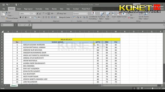Screen dimensions: 165x92
Task: Click Merge & Center button
Action: point(64,17)
